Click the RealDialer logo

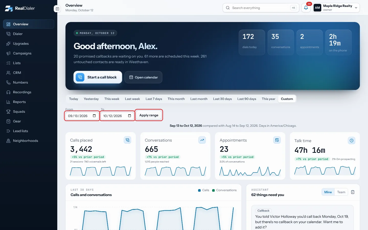[20, 8]
